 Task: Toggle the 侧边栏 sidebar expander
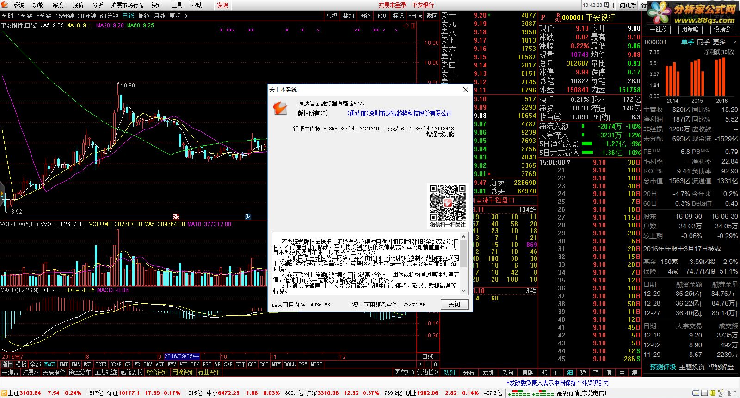tap(428, 372)
